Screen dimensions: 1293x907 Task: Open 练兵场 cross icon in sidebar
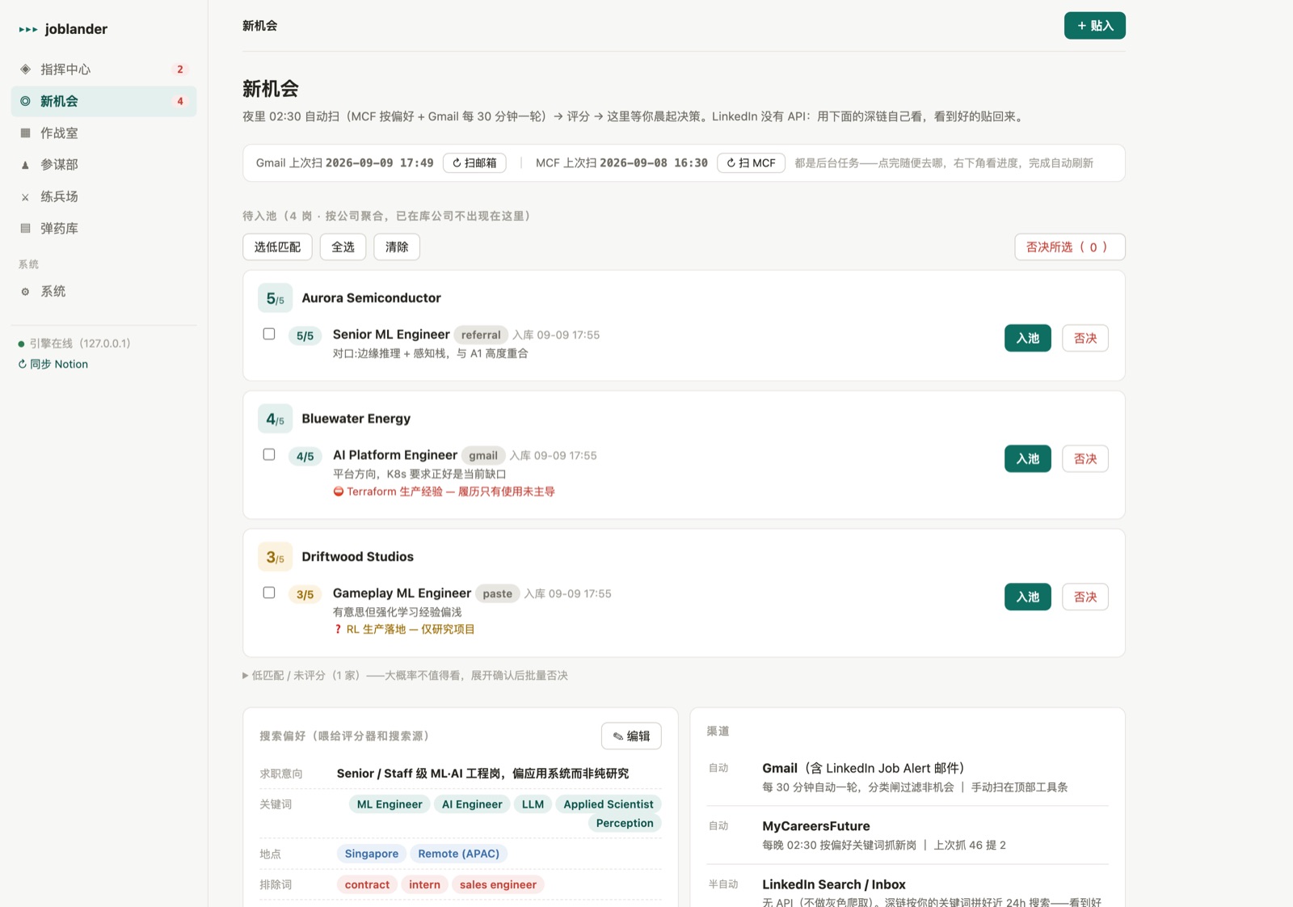pyautogui.click(x=25, y=196)
